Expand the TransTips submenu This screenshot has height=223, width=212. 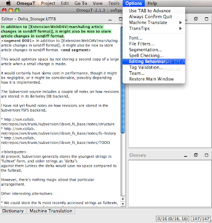(x=154, y=28)
